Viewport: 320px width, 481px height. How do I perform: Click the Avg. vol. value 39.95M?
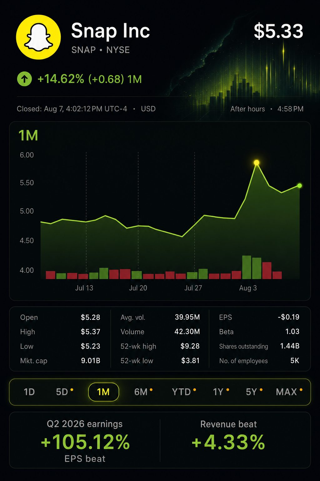click(187, 317)
